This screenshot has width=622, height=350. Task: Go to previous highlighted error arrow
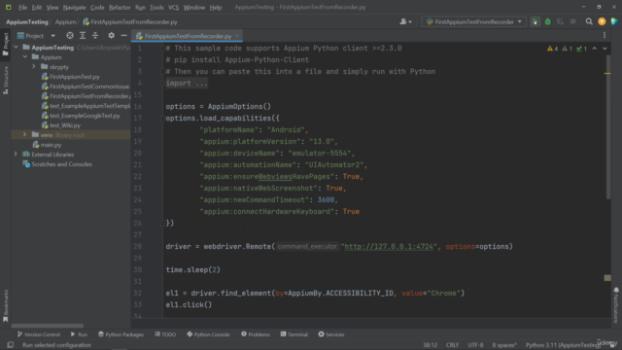pyautogui.click(x=594, y=49)
